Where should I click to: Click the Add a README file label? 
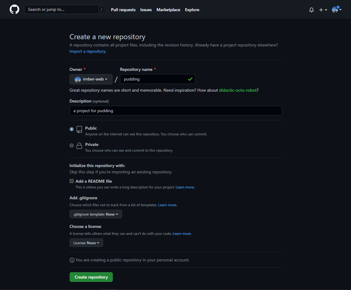pos(93,181)
